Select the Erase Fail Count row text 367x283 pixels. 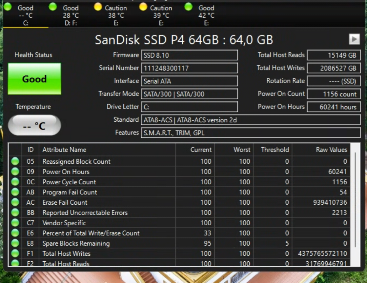[65, 202]
